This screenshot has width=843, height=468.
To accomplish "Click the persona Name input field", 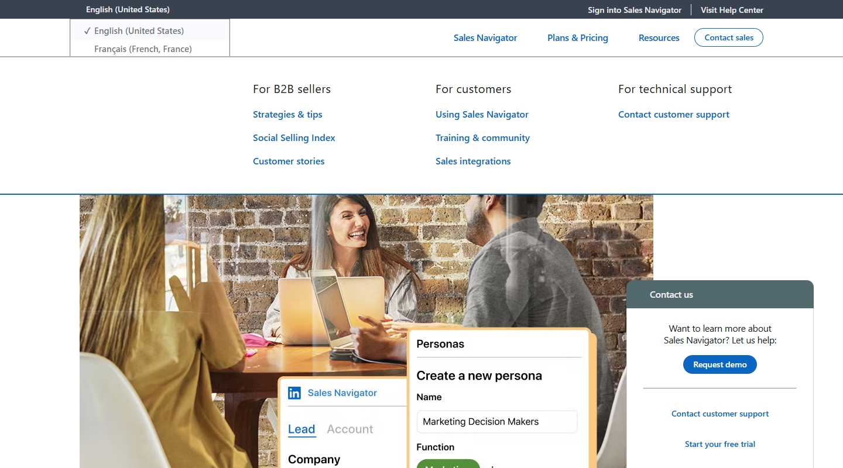I will (x=497, y=421).
